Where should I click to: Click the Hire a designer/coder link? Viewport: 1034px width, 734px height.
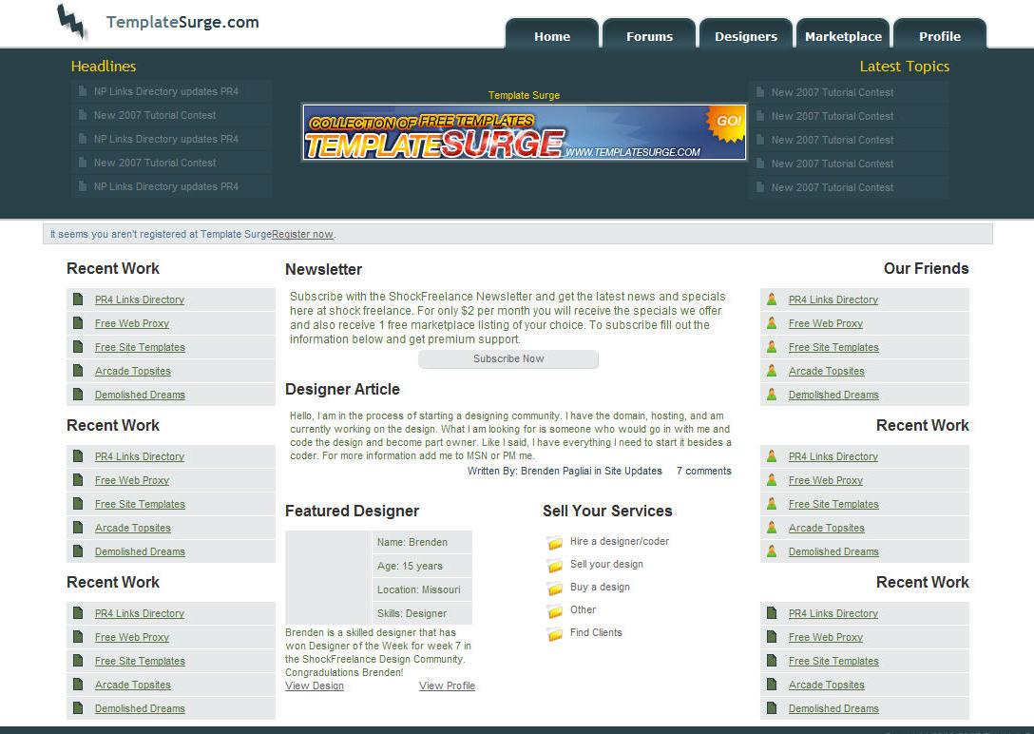coord(620,541)
